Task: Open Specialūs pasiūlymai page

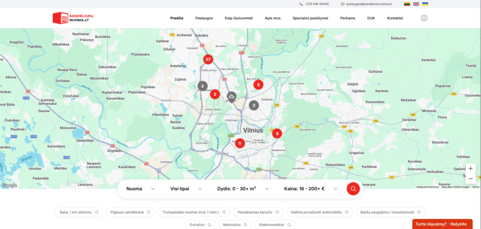Action: (310, 18)
